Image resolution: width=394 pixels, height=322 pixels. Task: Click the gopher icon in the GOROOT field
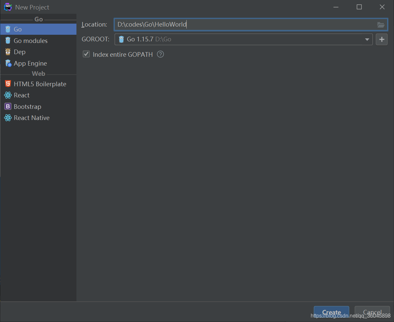[121, 39]
